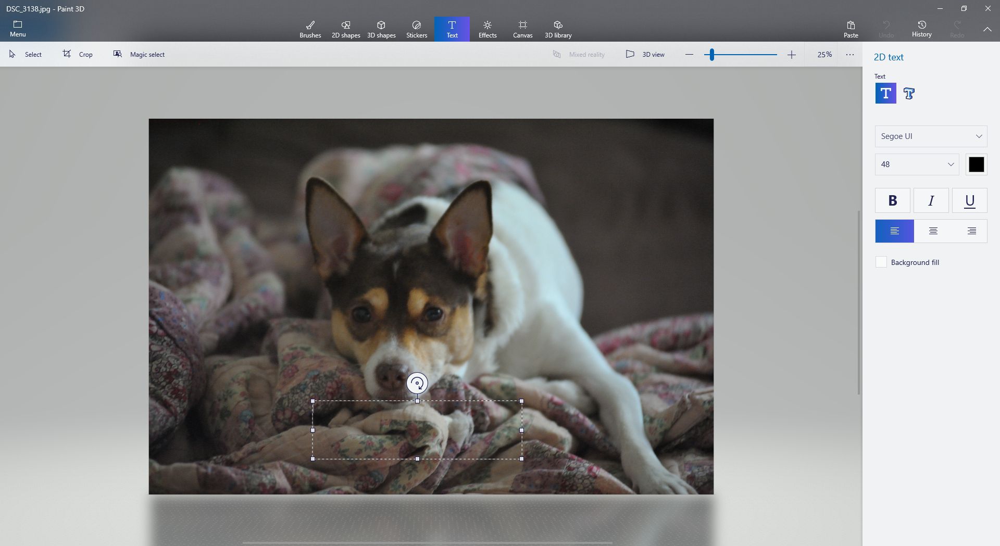The width and height of the screenshot is (1000, 546).
Task: Click the text box bottom-left corner handle
Action: [x=312, y=459]
